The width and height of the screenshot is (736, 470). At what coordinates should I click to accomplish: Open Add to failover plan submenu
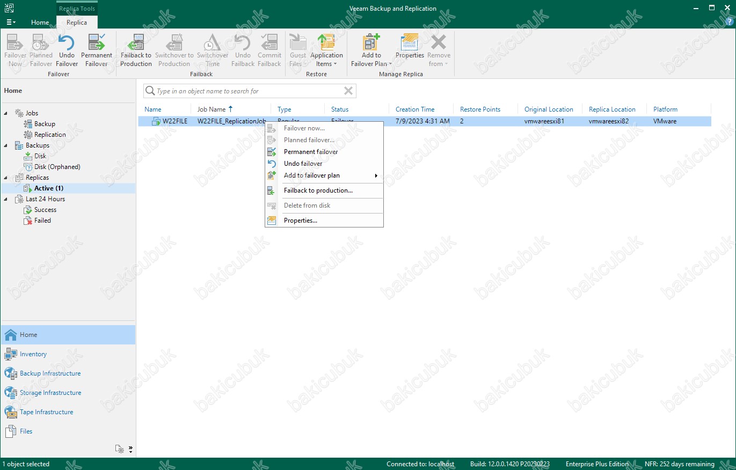tap(324, 175)
